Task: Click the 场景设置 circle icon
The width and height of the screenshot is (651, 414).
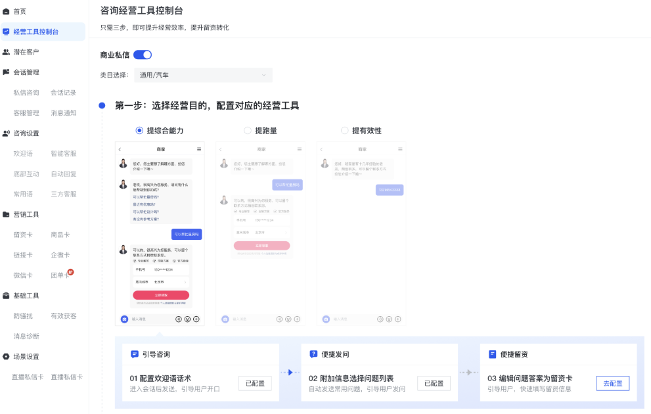Action: click(6, 357)
